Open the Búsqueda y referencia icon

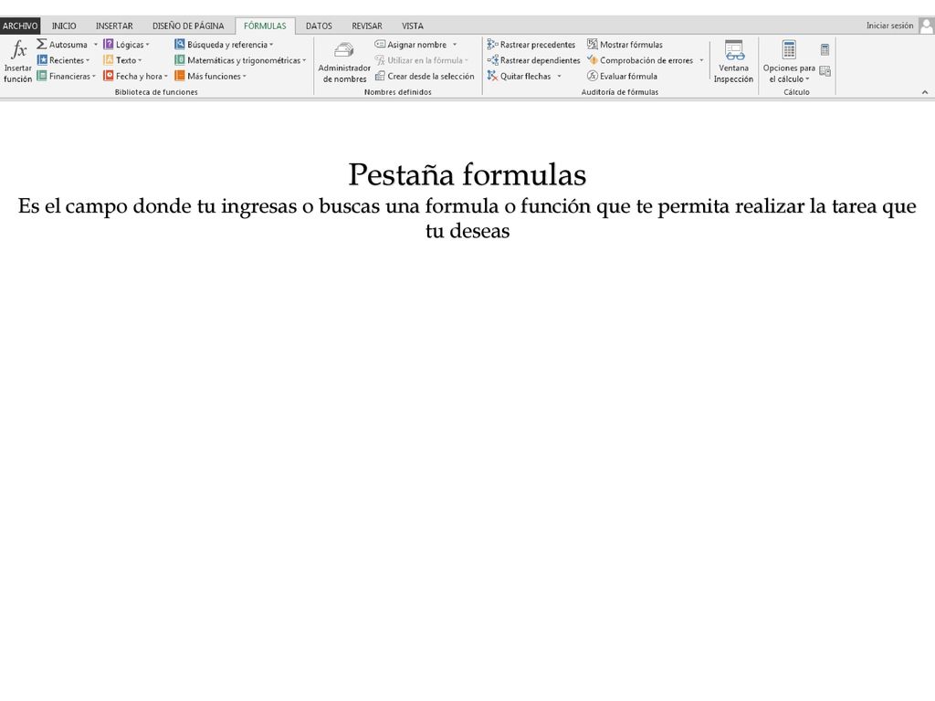tap(180, 44)
